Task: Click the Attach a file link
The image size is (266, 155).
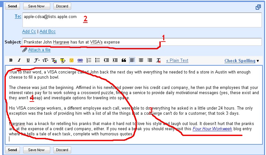Action: point(39,50)
